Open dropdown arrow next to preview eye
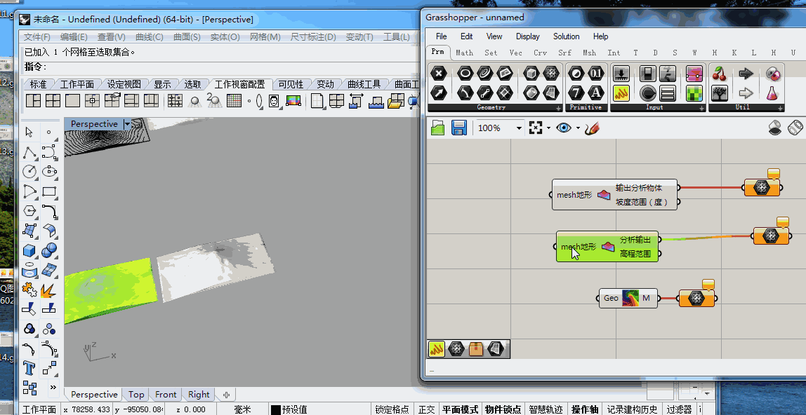The image size is (806, 415). [579, 128]
